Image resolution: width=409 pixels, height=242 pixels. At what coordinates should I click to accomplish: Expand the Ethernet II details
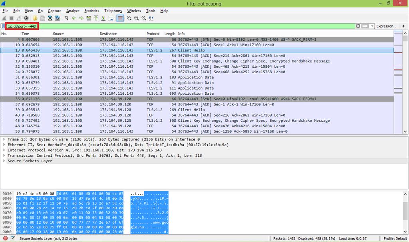[x=4, y=145]
